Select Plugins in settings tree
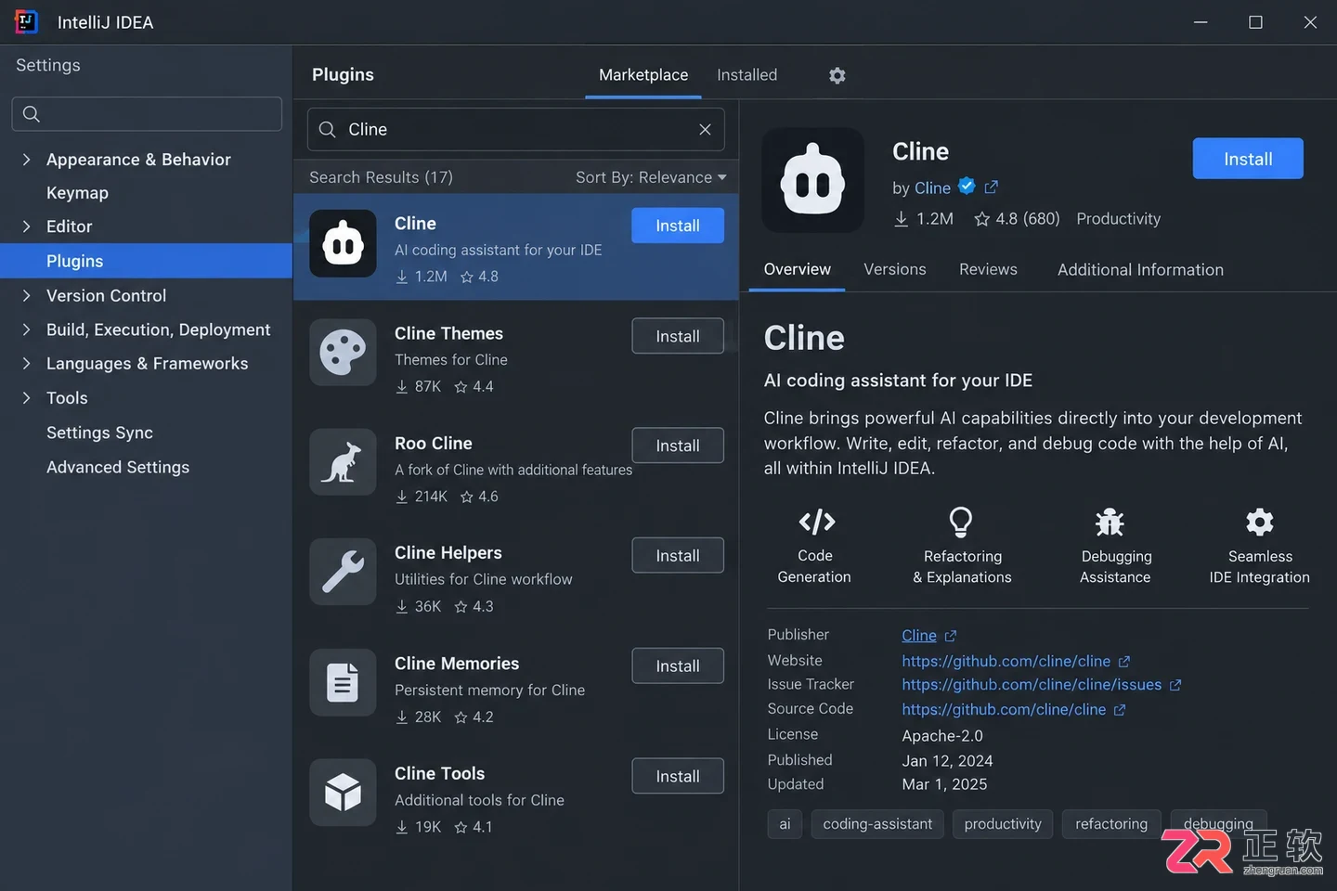Screen dimensions: 1337x891 point(147,261)
